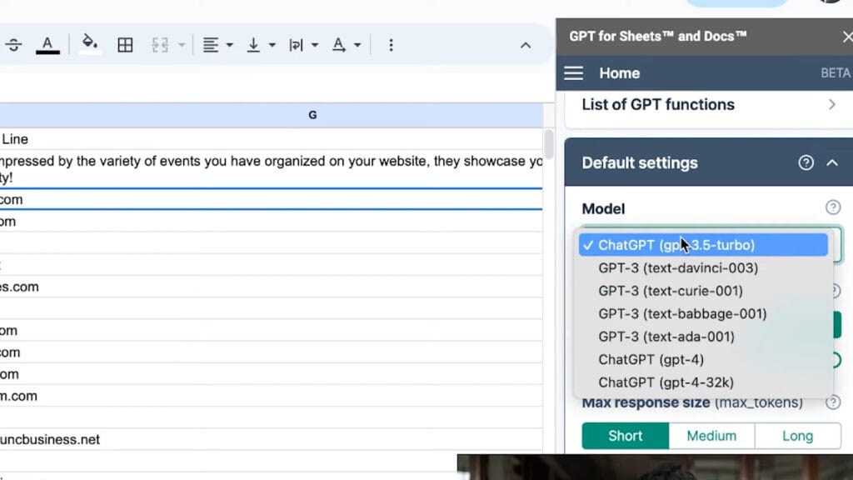Screen dimensions: 853x480
Task: Expand List of GPT functions
Action: [709, 105]
